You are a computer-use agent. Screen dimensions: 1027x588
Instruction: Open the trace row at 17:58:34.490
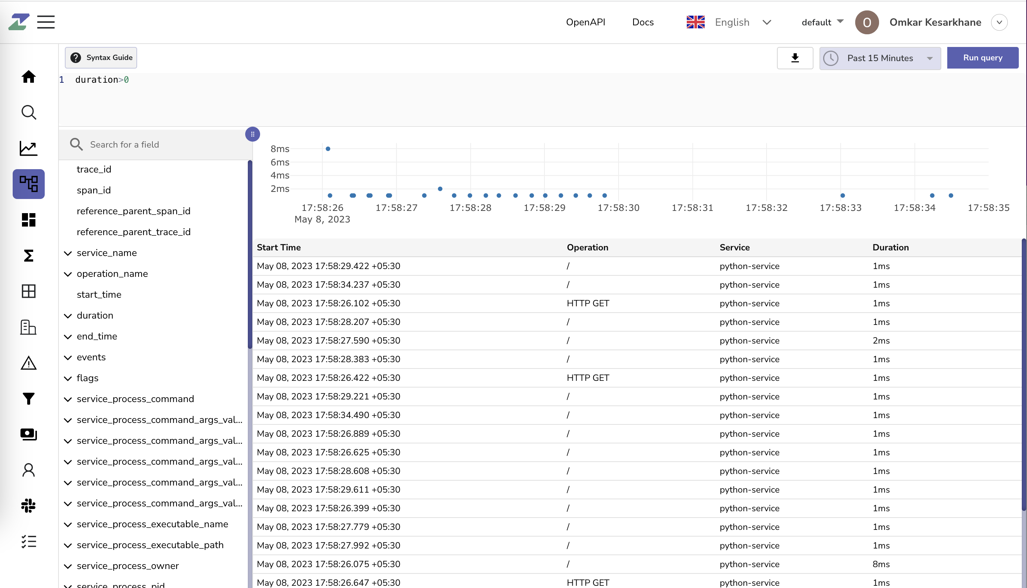click(x=637, y=415)
